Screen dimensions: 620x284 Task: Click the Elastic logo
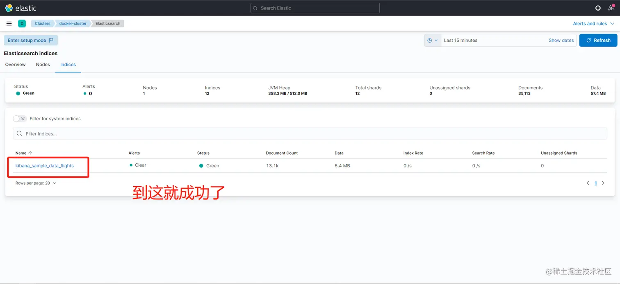point(21,8)
